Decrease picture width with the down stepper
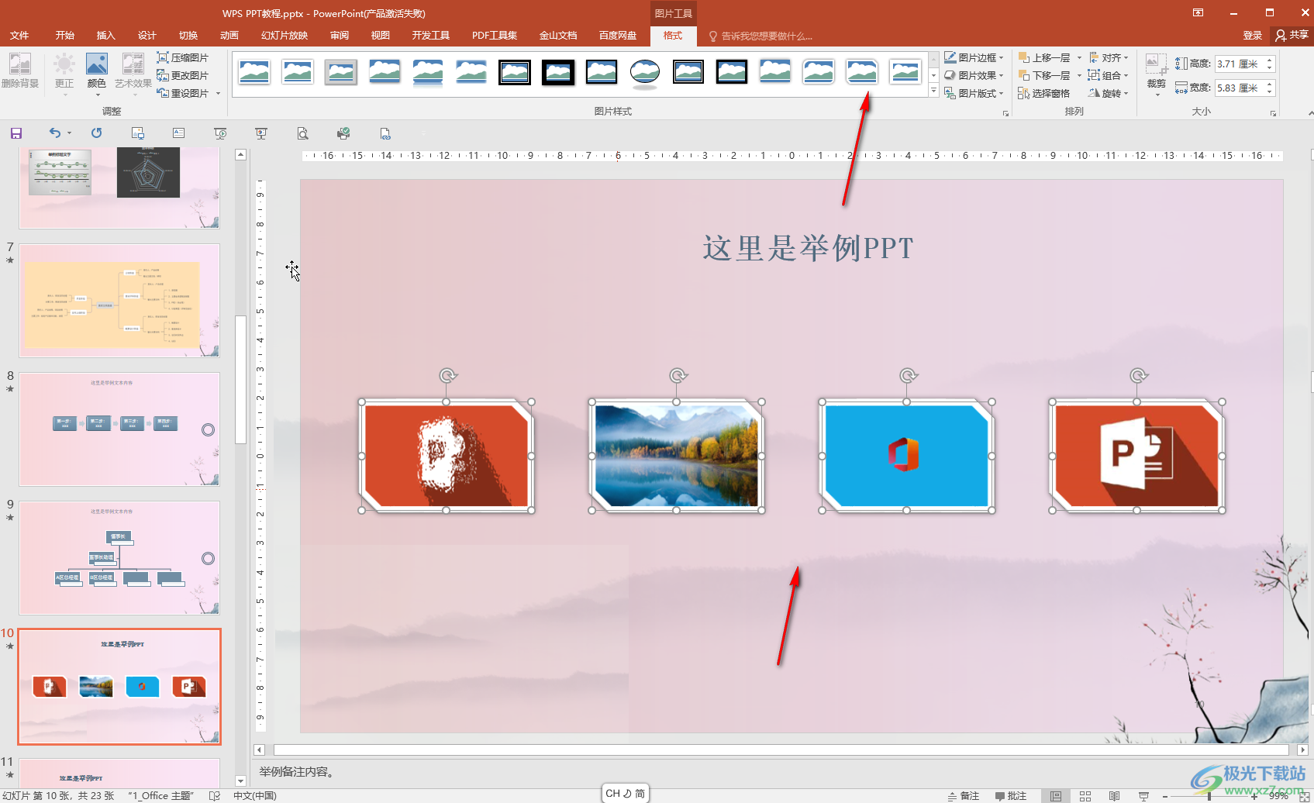 pos(1270,92)
